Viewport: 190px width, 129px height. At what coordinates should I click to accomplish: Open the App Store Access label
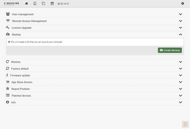pyautogui.click(x=22, y=82)
